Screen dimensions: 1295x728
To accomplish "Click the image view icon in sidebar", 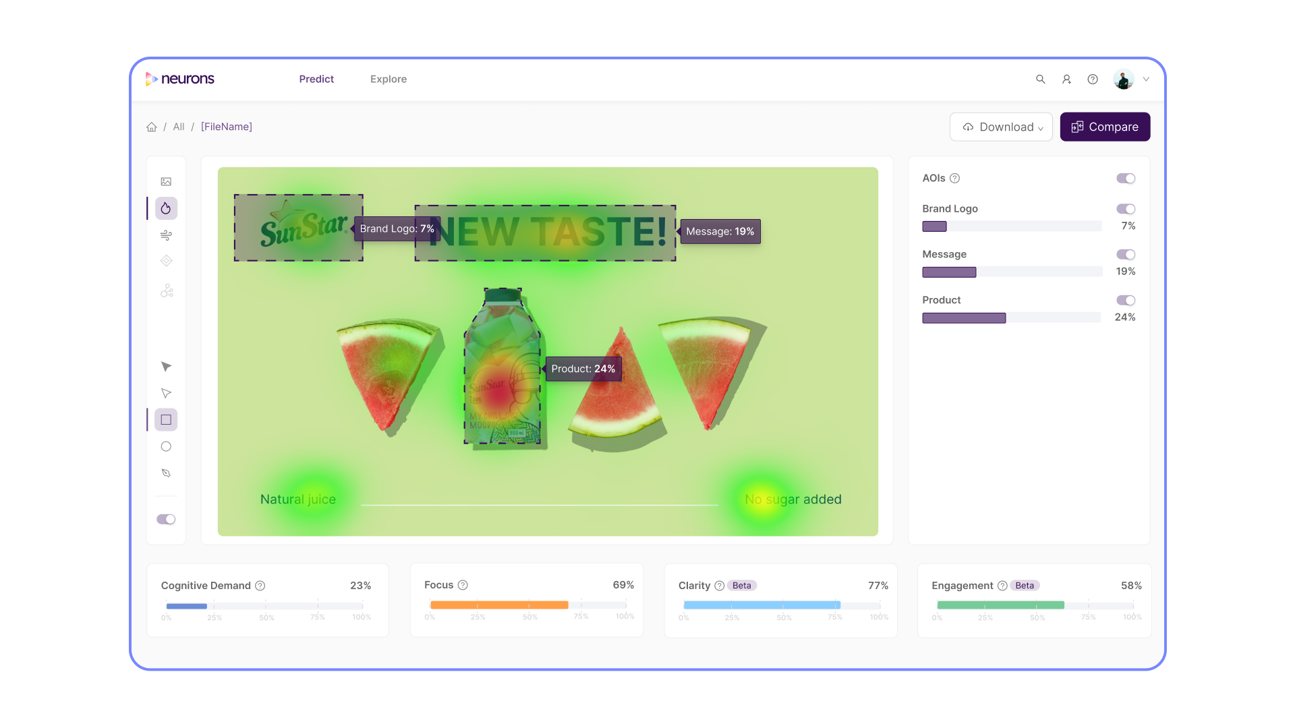I will (166, 182).
